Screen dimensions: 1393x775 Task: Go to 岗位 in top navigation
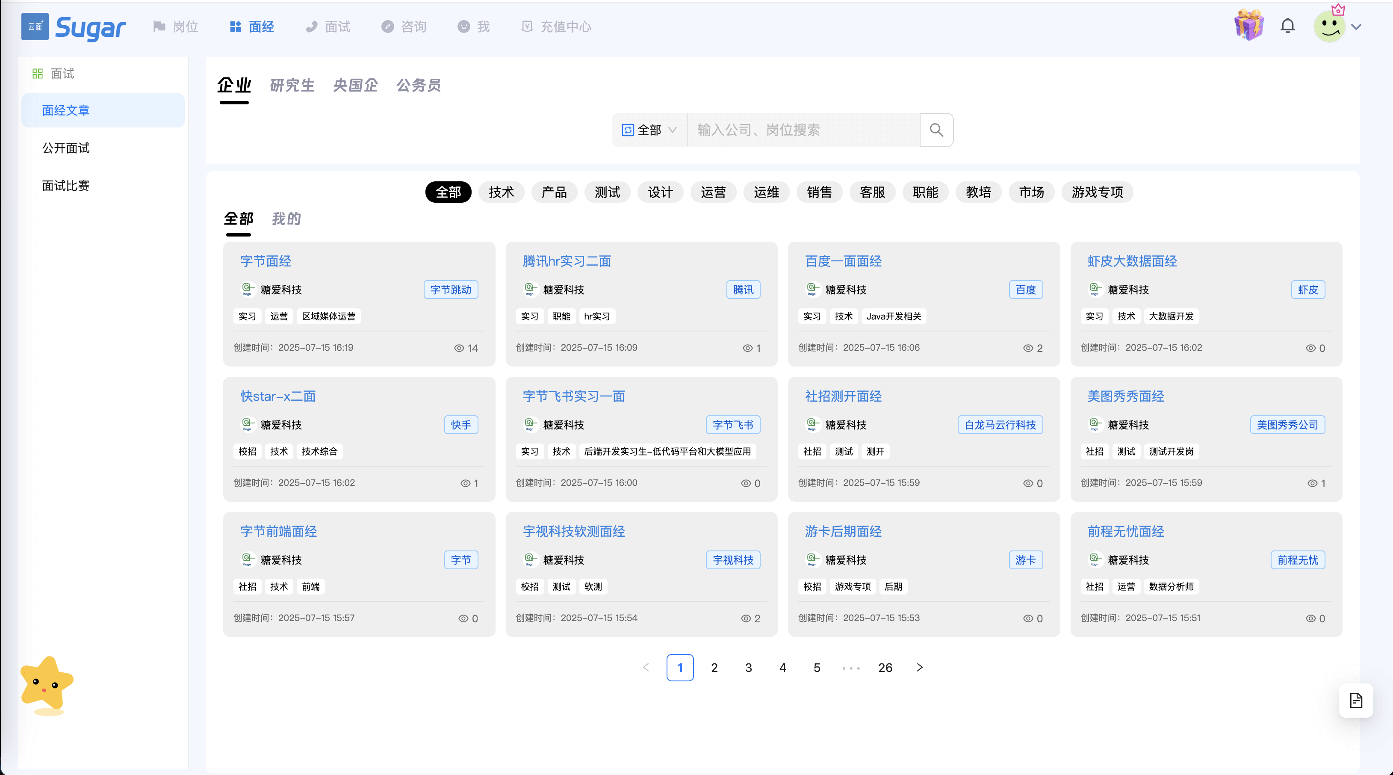[x=176, y=27]
